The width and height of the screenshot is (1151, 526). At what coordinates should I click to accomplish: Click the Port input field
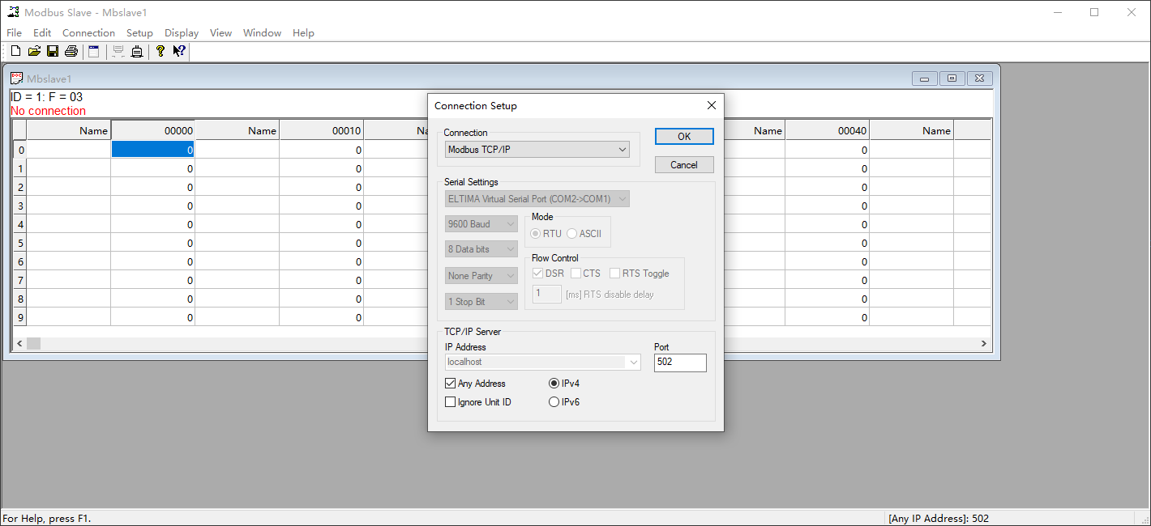point(679,363)
